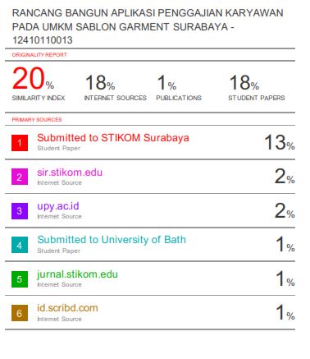The image size is (310, 359).
Task: Open Submitted to University of Bath source
Action: tap(112, 240)
